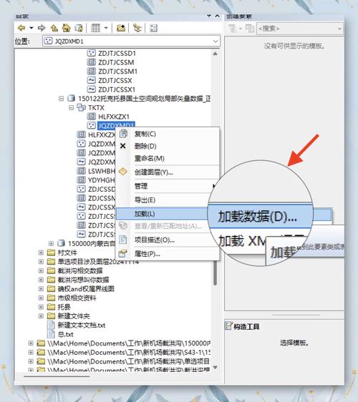Expand the 托县 folder
This screenshot has width=358, height=402.
click(41, 307)
